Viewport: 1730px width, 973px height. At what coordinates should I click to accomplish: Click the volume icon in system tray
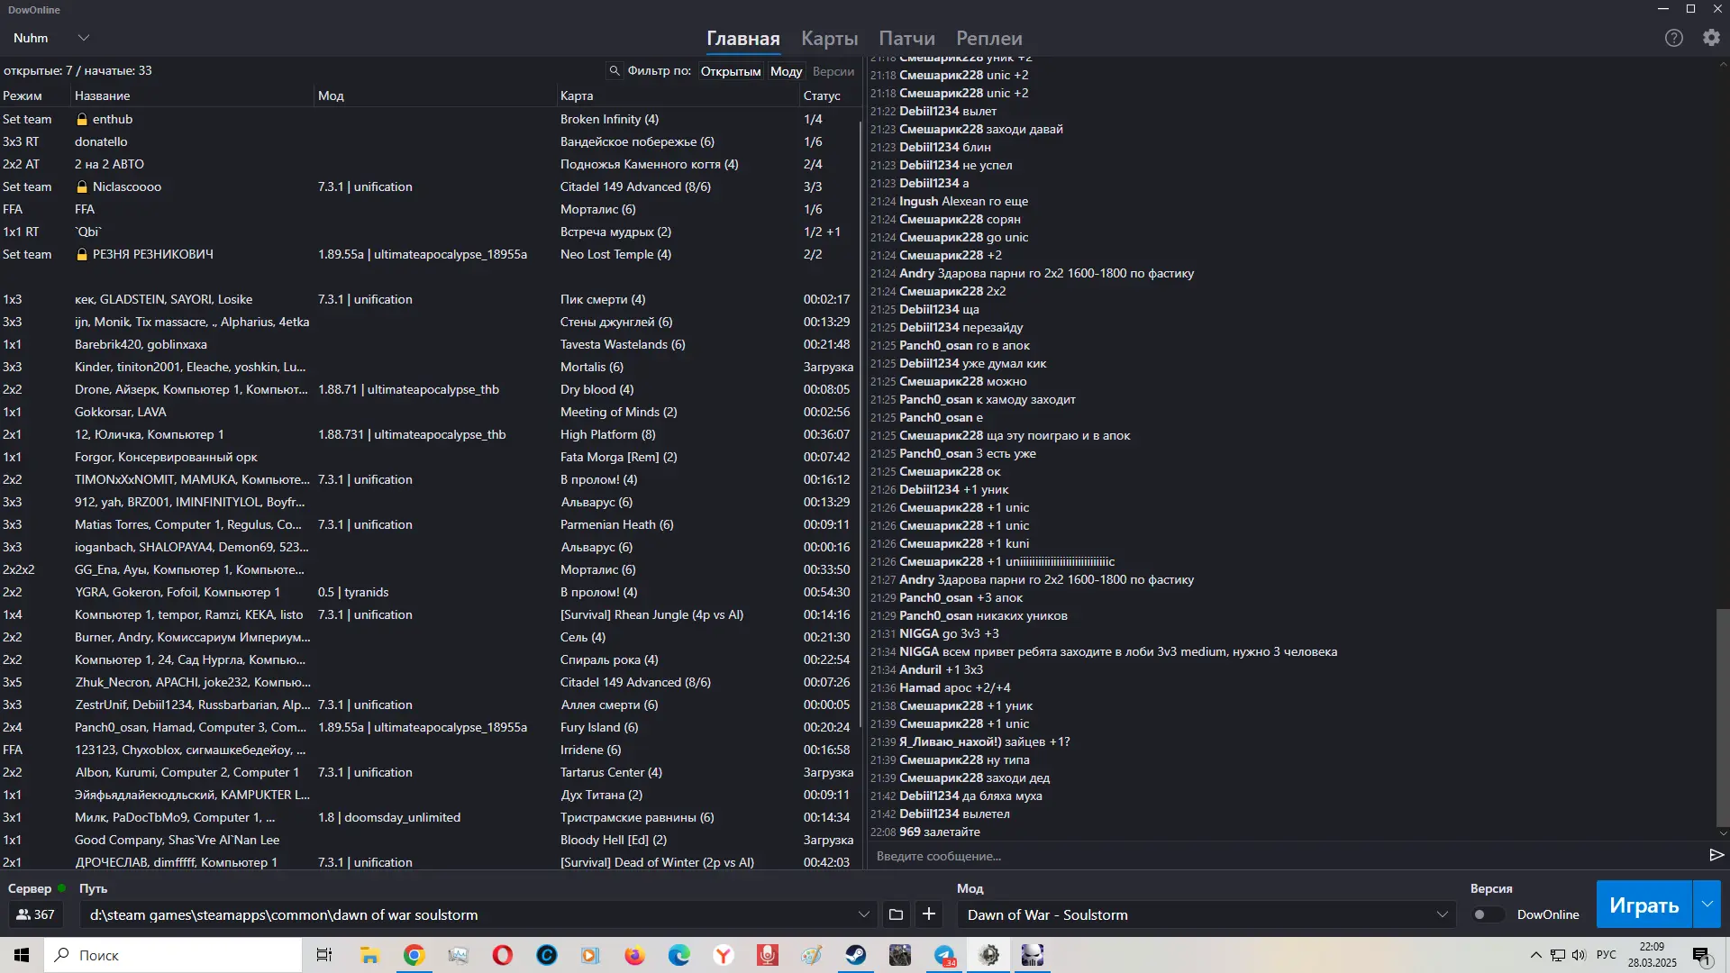tap(1579, 955)
